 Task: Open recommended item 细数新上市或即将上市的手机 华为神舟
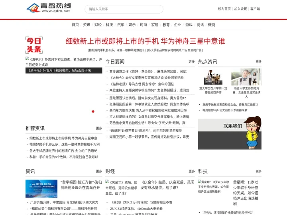click(63, 138)
